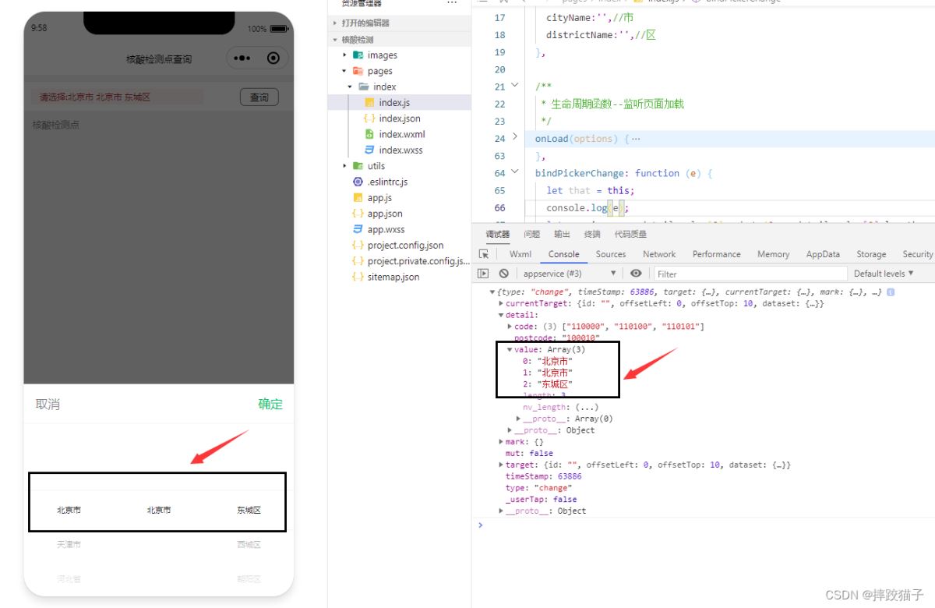Switch to the Wxml tab

(x=520, y=254)
